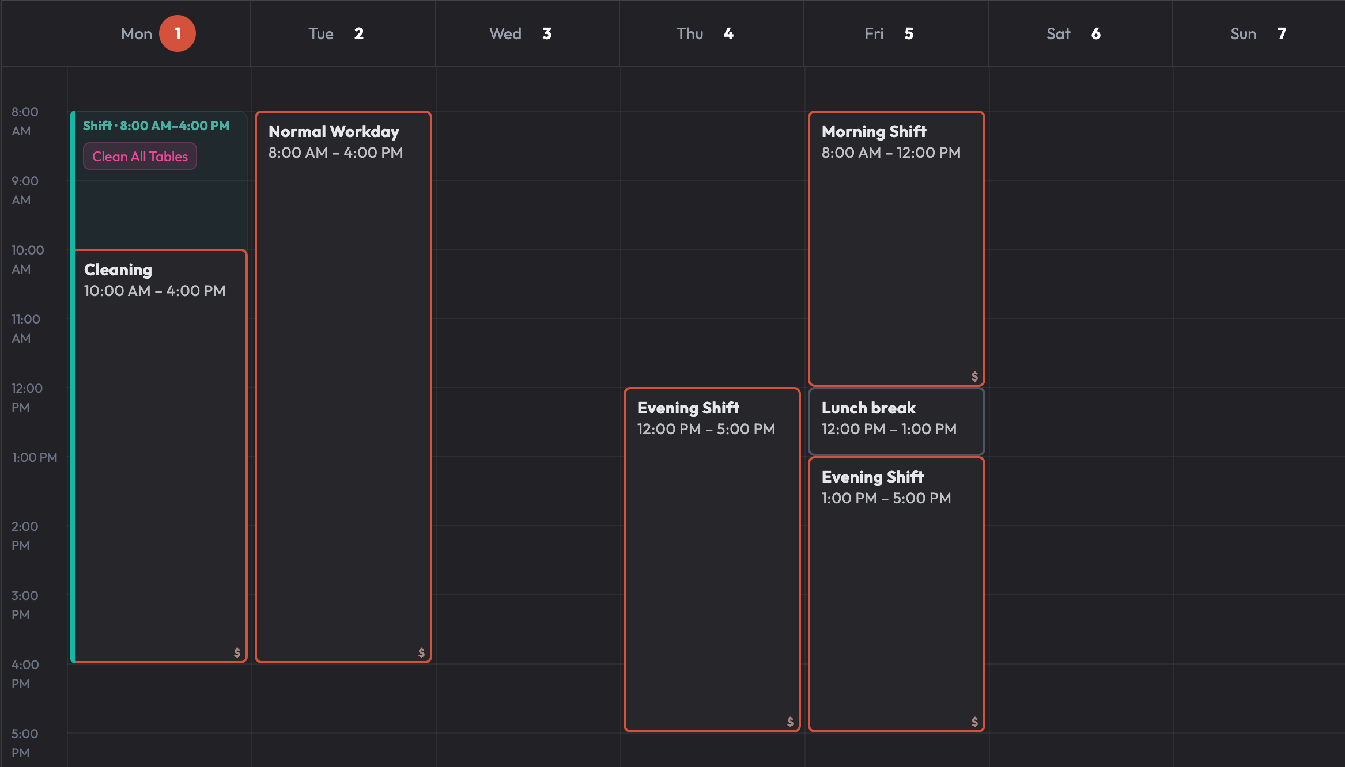Click the 11:00 AM time label
This screenshot has width=1345, height=767.
click(26, 329)
